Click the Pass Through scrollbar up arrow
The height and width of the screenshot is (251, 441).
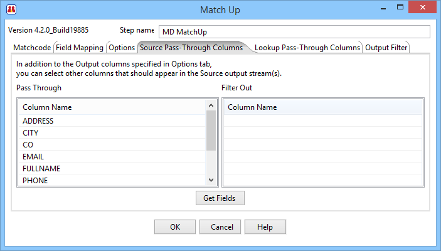[x=211, y=107]
